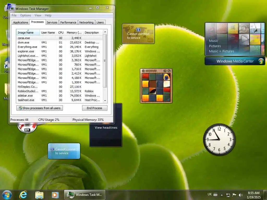267x200 pixels.
Task: Select MicrosoftEdge process using 760 K
Action: coord(59,65)
